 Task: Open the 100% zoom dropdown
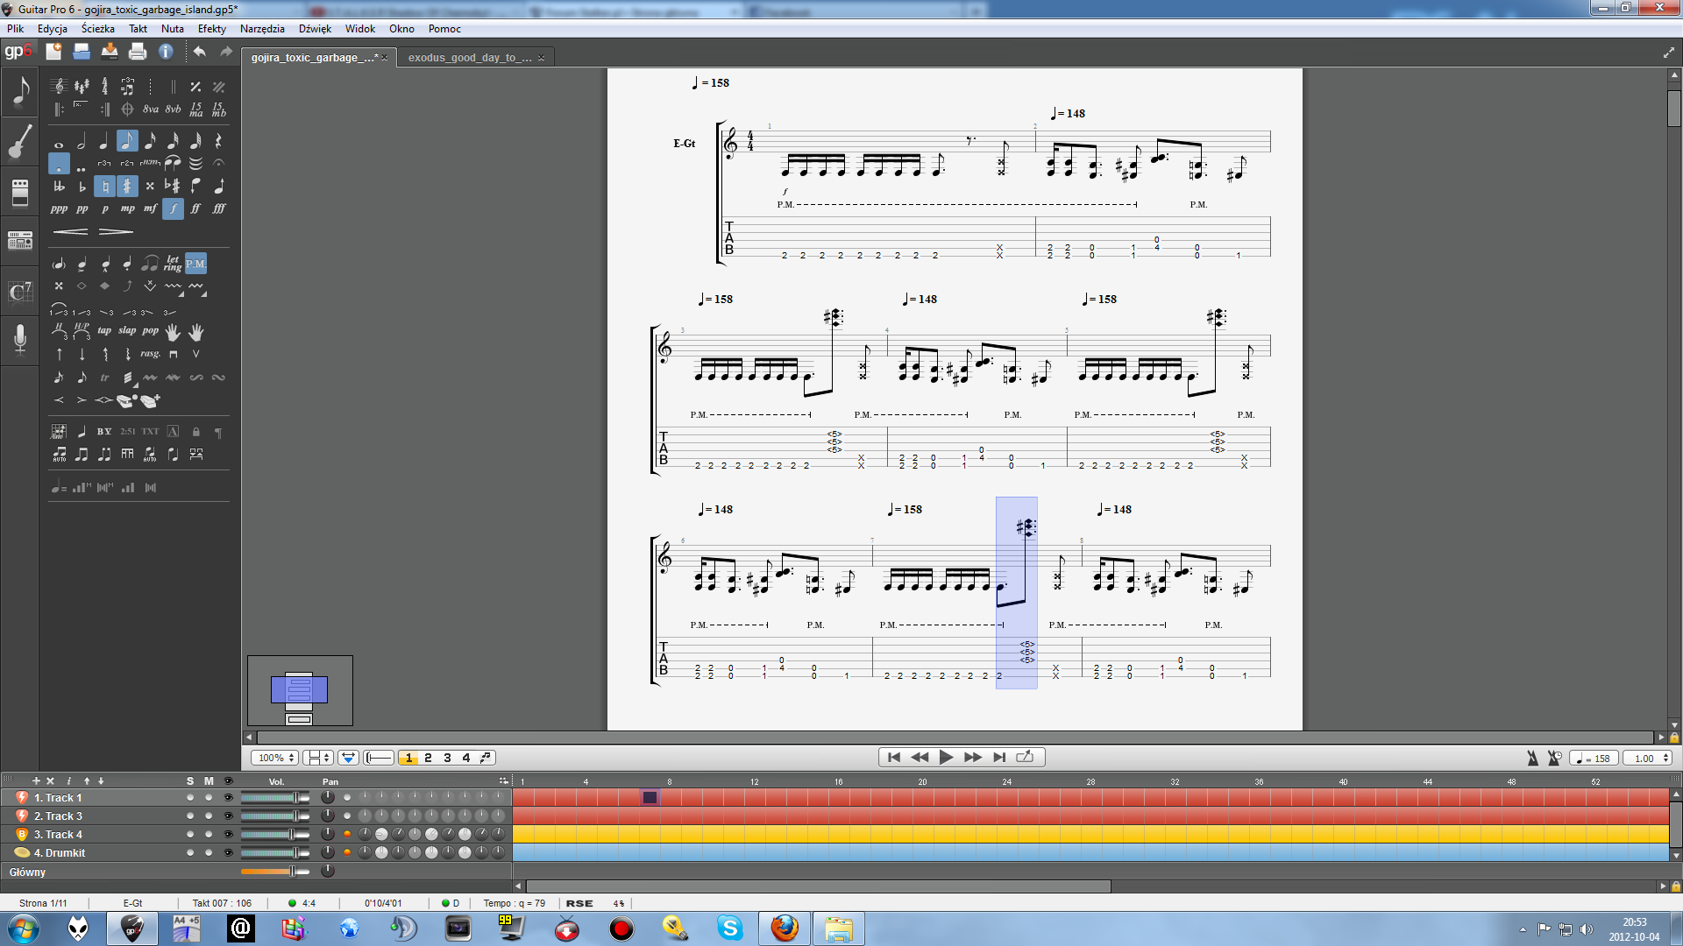[x=275, y=759]
